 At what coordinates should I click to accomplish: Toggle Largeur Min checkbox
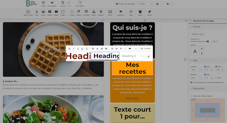pyautogui.click(x=205, y=67)
